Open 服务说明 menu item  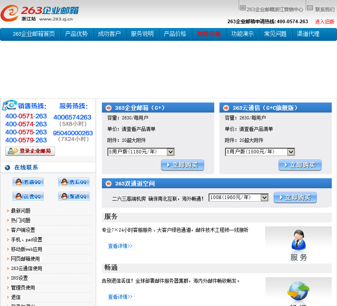tap(142, 34)
